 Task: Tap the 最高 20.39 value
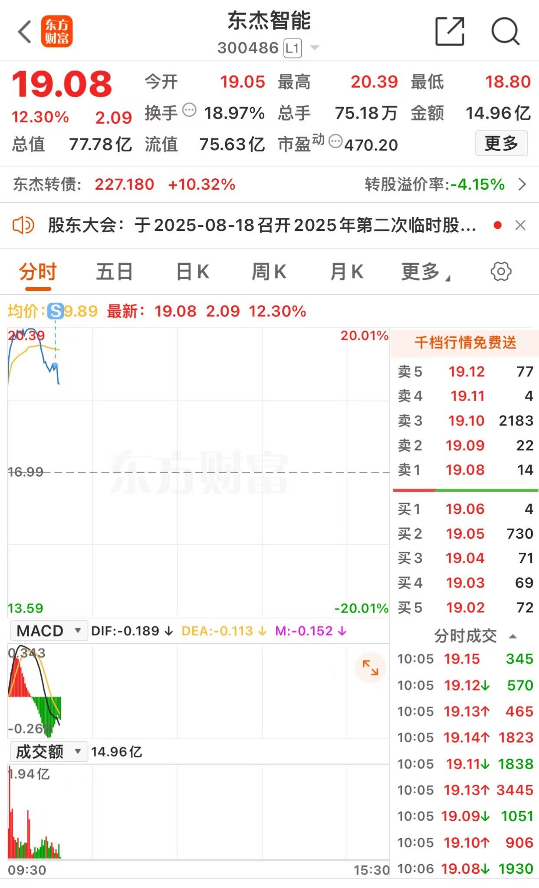[374, 82]
